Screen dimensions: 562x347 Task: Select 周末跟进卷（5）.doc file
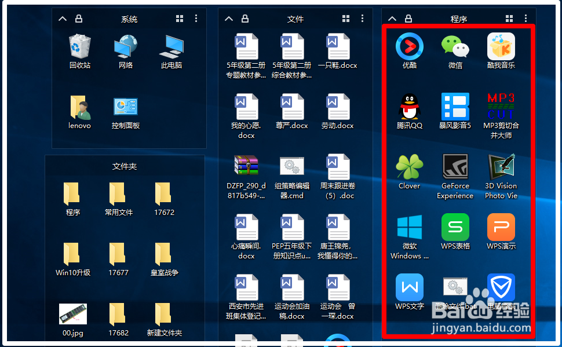(x=338, y=167)
